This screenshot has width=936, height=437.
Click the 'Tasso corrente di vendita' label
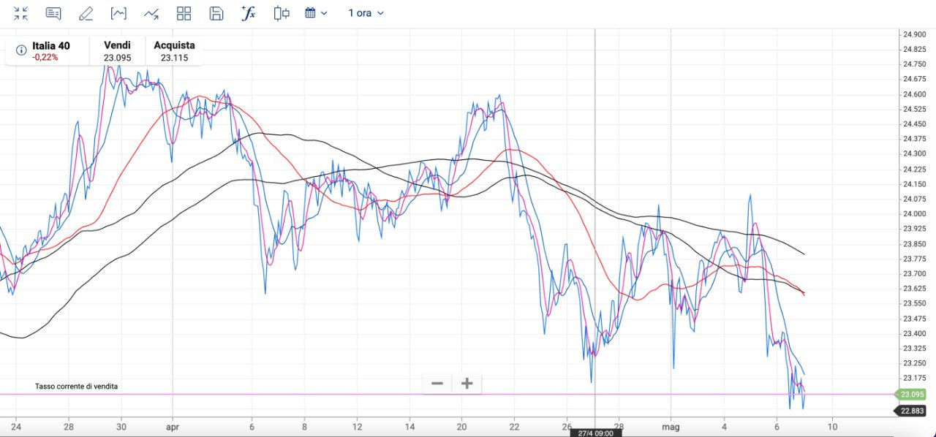coord(77,387)
